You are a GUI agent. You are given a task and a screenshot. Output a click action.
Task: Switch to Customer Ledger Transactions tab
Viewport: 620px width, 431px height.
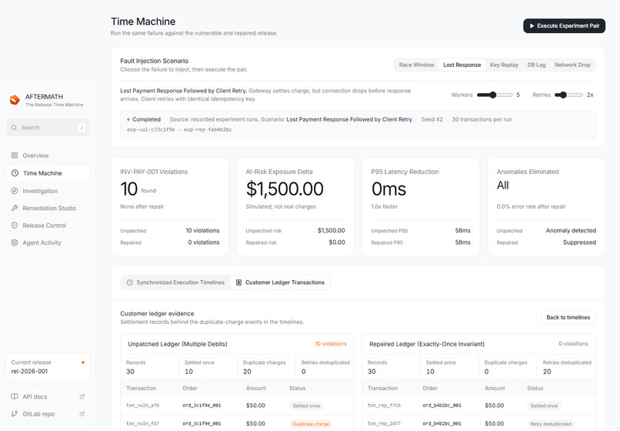[280, 282]
